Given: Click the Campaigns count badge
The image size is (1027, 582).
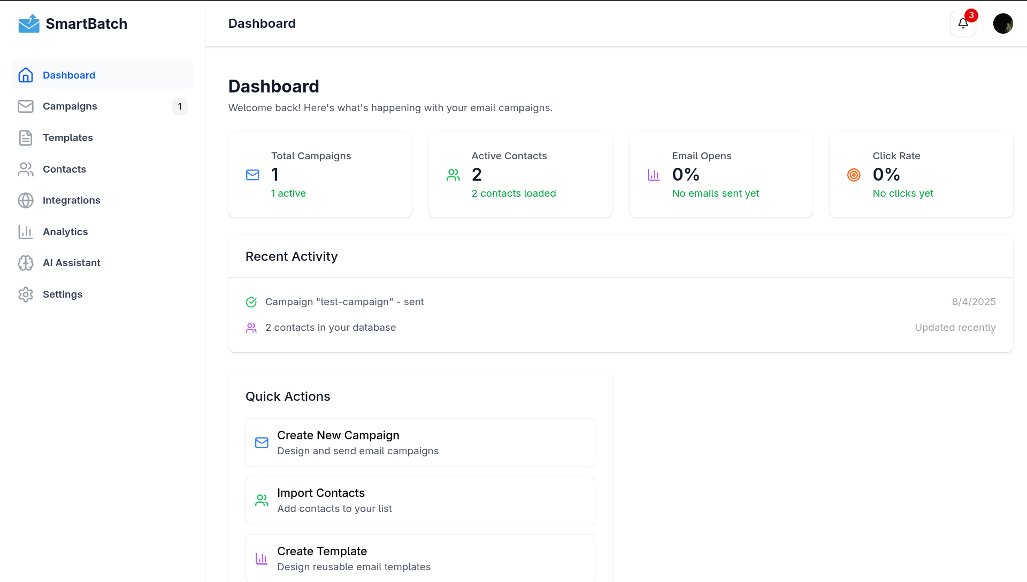Looking at the screenshot, I should pyautogui.click(x=180, y=106).
